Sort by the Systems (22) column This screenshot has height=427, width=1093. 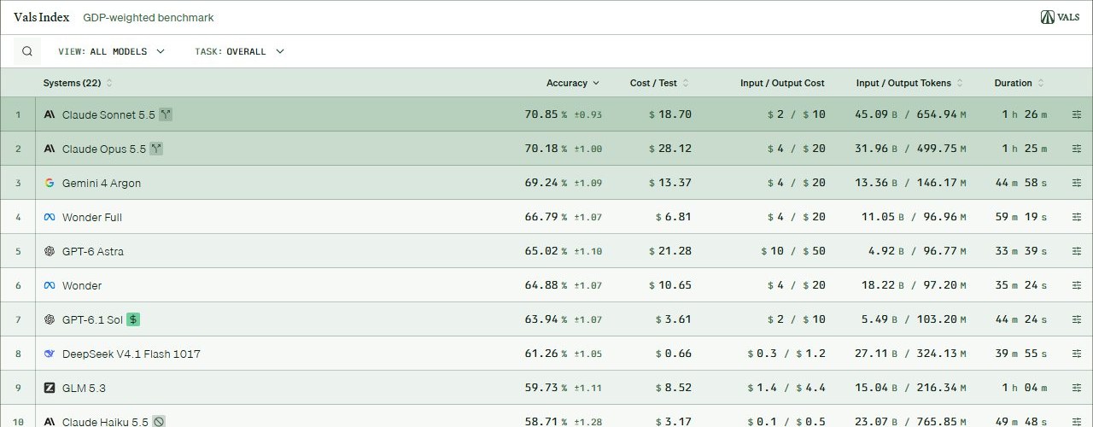[78, 83]
